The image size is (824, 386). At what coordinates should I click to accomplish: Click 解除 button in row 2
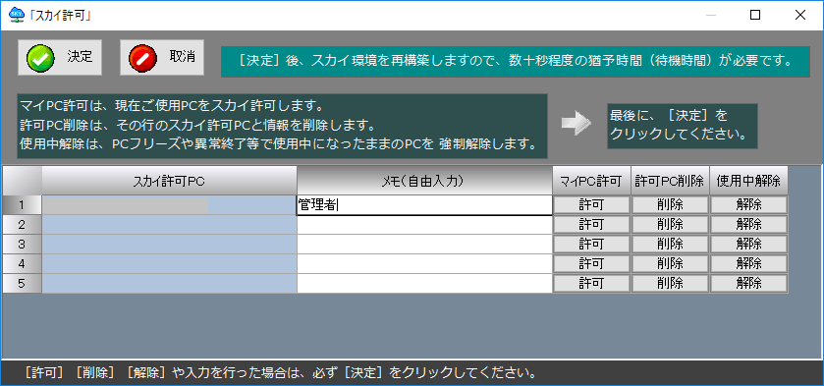[x=748, y=225]
